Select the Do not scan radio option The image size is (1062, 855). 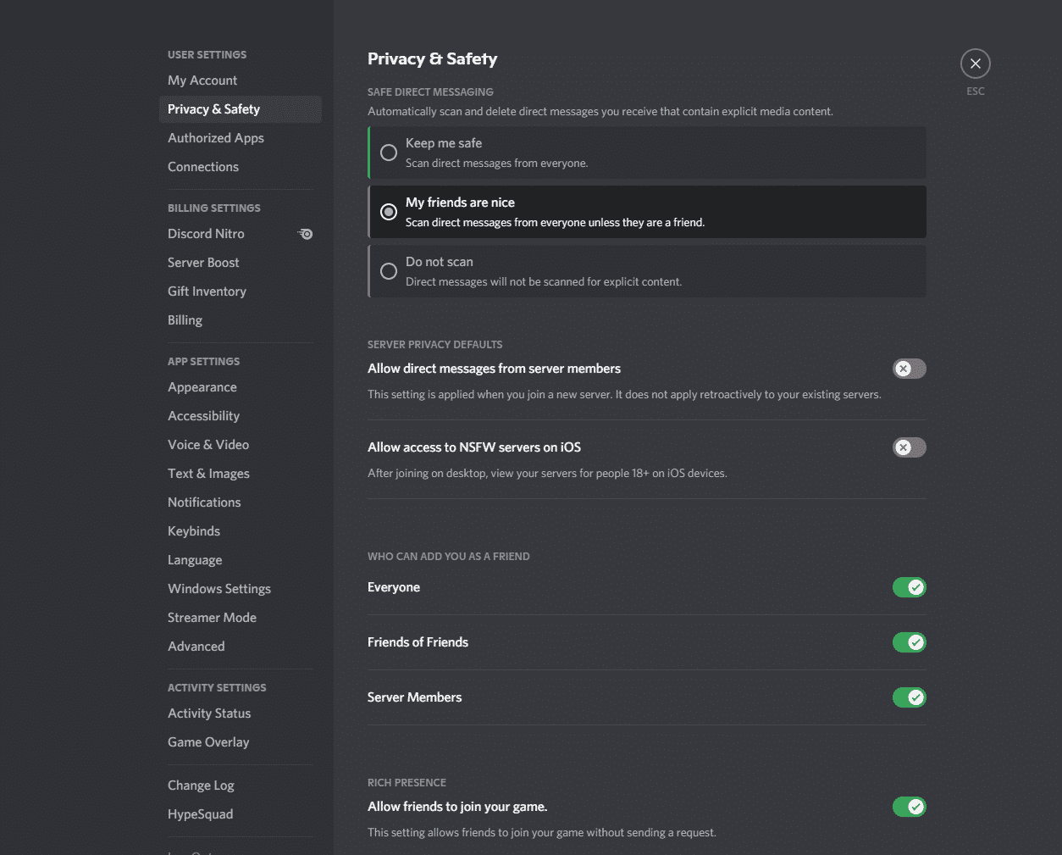pos(647,271)
